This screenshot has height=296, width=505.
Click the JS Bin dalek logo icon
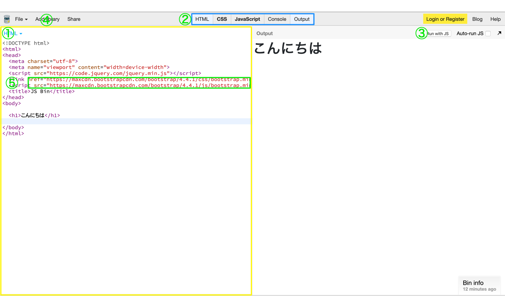click(x=6, y=19)
